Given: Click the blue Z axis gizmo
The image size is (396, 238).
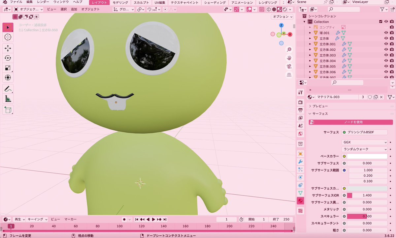Looking at the screenshot, I should (x=281, y=25).
